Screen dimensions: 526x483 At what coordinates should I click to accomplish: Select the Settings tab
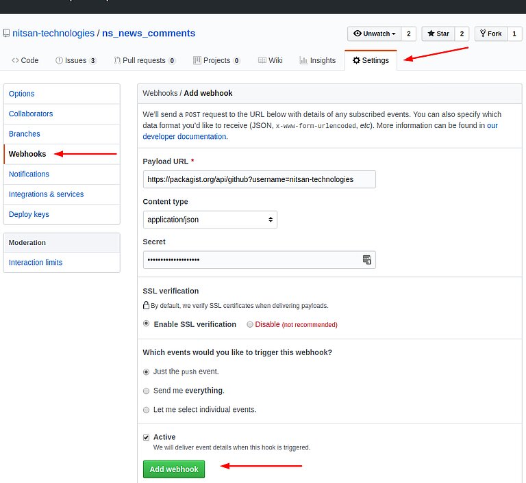click(x=371, y=60)
